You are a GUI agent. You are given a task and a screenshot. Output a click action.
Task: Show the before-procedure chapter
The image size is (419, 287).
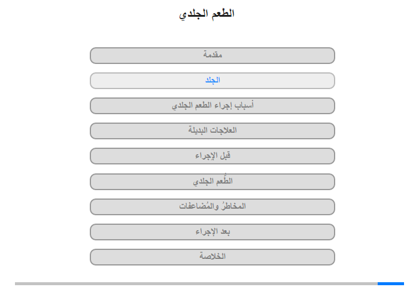click(212, 156)
